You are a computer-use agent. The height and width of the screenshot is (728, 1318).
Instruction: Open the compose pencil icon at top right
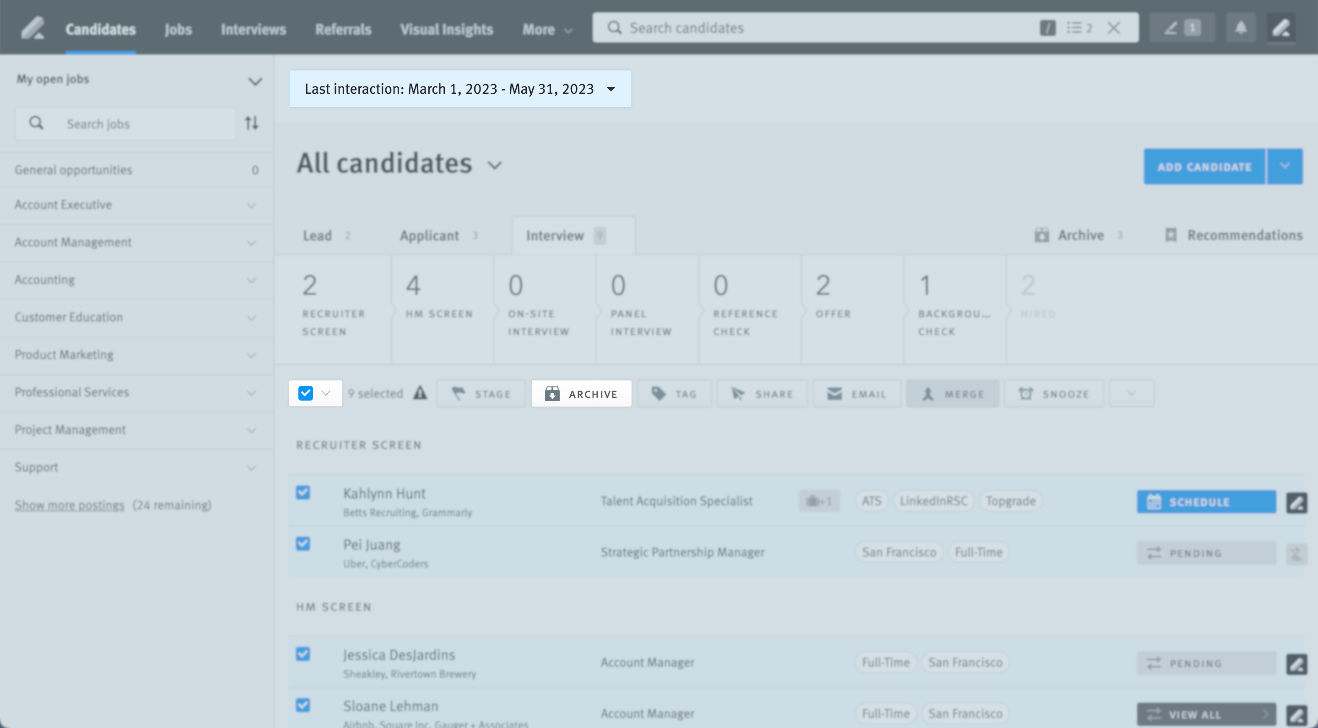point(1281,27)
